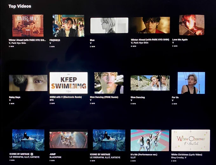The height and width of the screenshot is (165, 216).
Task: Play the Slow Dancing (FRNK Remix) thumbnail
Action: point(109,83)
